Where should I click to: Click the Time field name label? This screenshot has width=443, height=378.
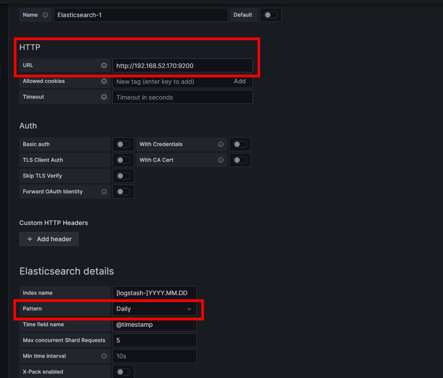pos(43,325)
